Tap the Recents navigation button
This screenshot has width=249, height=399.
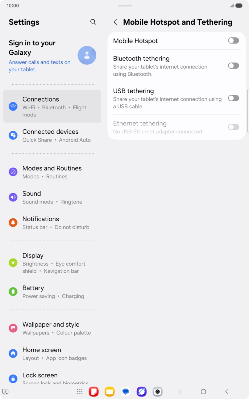pos(180,392)
